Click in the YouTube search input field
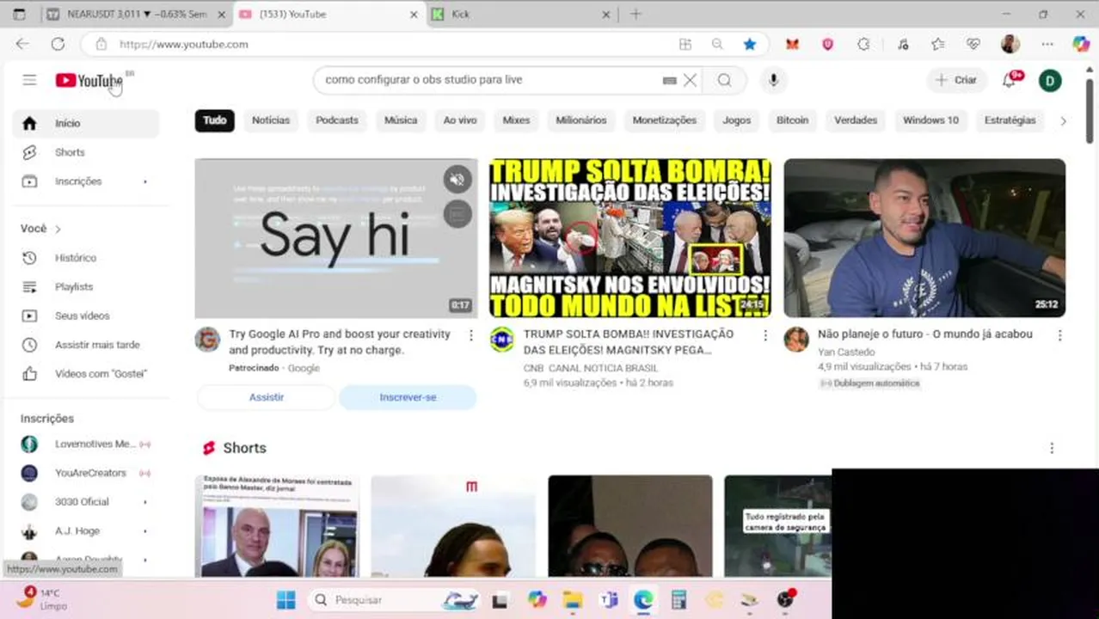Viewport: 1099px width, 619px height. coord(490,80)
